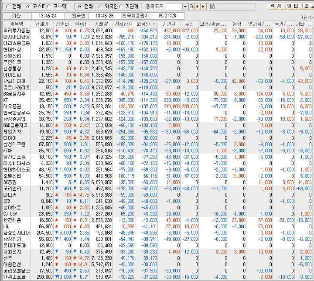Select the KT&G stock name
Screen dimensions: 314x281
click(x=8, y=151)
